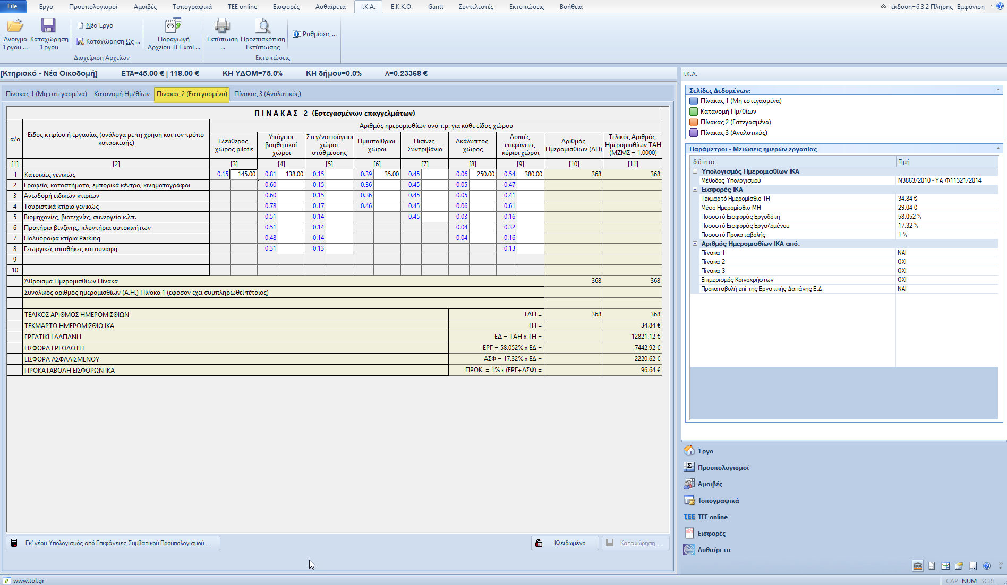Viewport: 1007px width, 585px height.
Task: Open the Αυθαίρετα module in navigation pane
Action: pos(714,550)
